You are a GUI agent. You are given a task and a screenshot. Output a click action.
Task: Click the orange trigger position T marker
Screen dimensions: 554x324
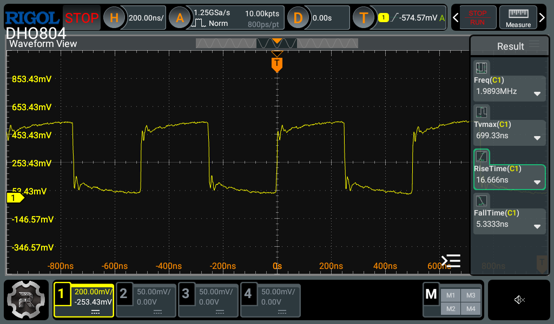click(277, 64)
